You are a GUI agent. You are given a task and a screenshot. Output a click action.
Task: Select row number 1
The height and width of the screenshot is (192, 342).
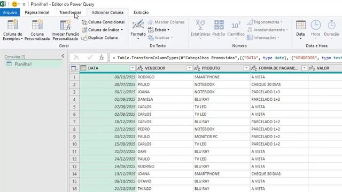pyautogui.click(x=74, y=77)
